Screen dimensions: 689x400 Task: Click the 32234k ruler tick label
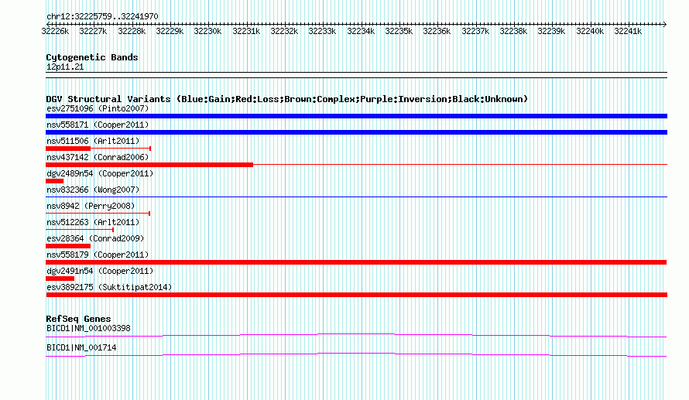[361, 31]
